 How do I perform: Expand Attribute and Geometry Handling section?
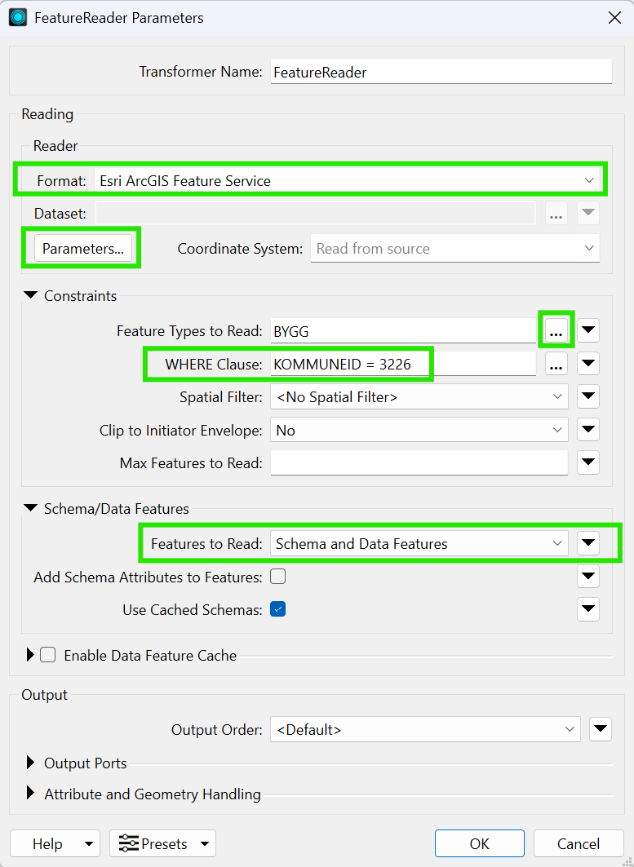tap(30, 794)
